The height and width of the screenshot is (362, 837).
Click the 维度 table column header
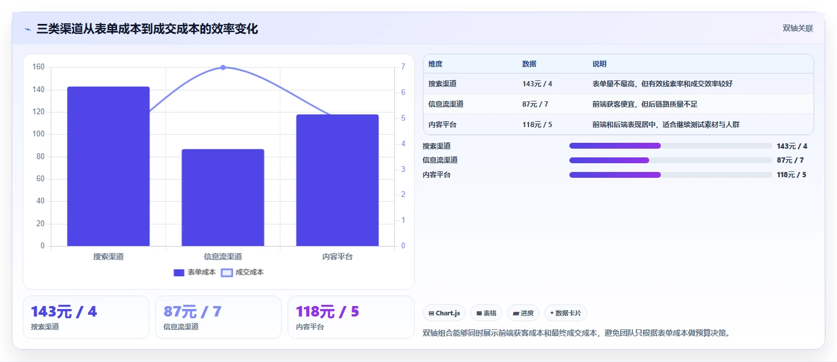pyautogui.click(x=435, y=64)
